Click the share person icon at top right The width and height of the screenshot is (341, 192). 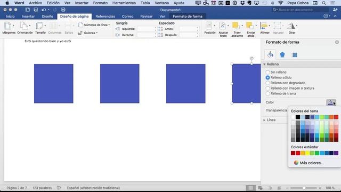point(335,10)
